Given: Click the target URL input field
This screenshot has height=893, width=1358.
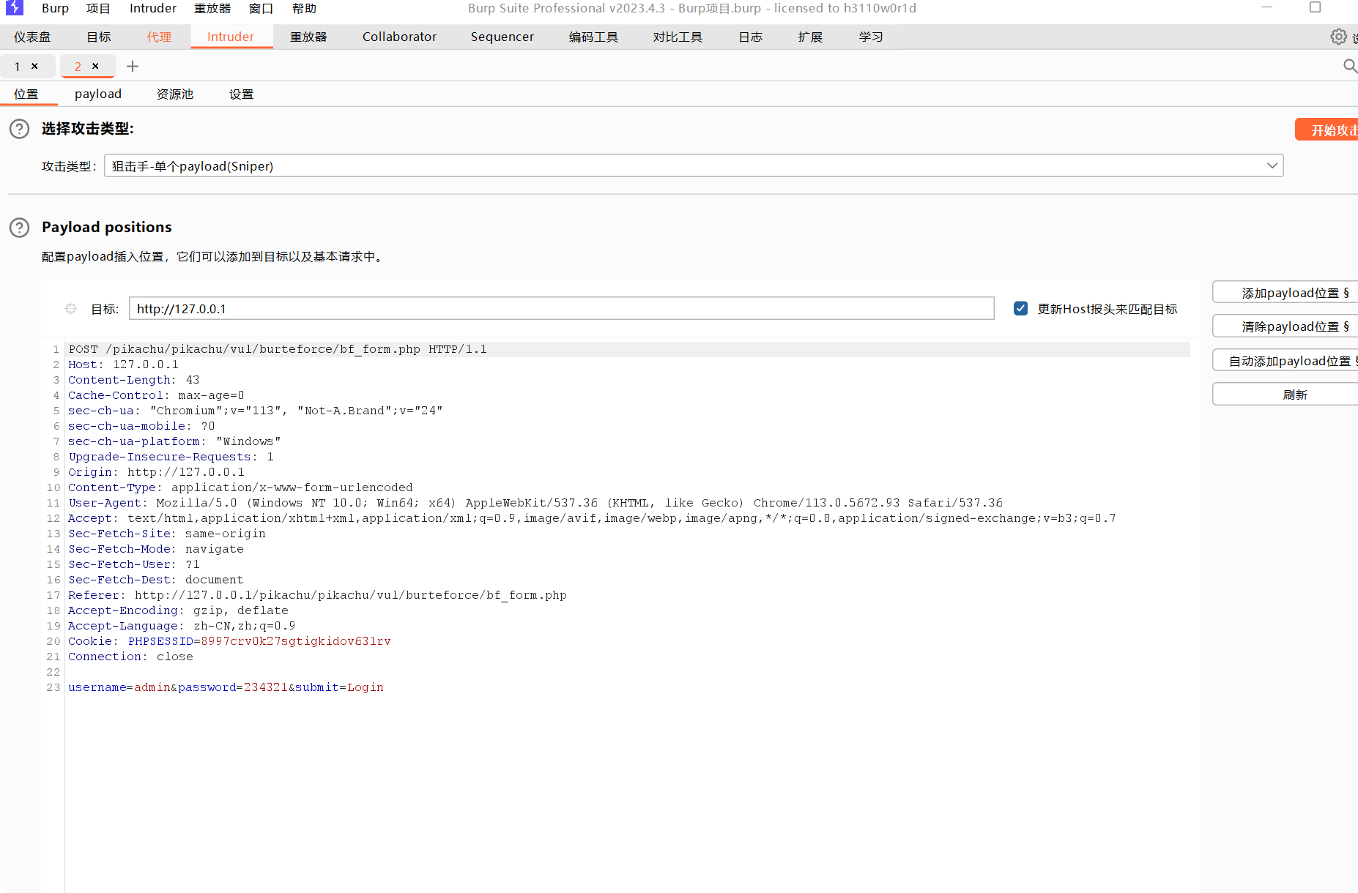Looking at the screenshot, I should pos(561,308).
